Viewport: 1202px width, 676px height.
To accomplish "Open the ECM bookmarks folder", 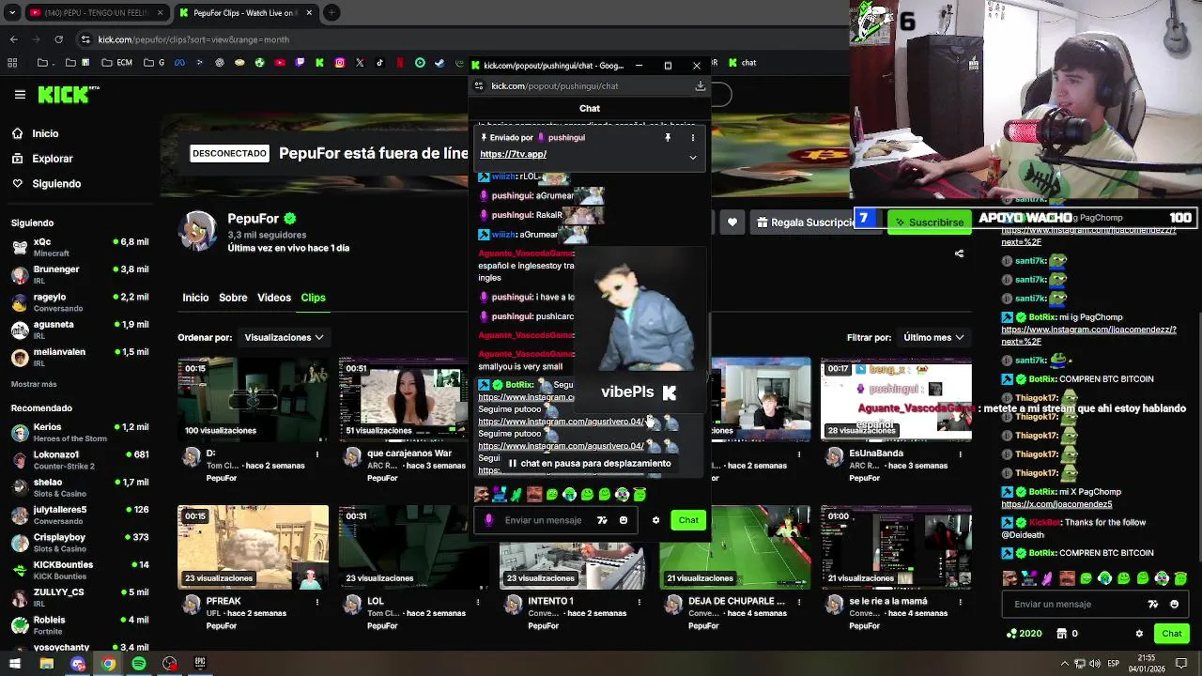I will pos(118,63).
